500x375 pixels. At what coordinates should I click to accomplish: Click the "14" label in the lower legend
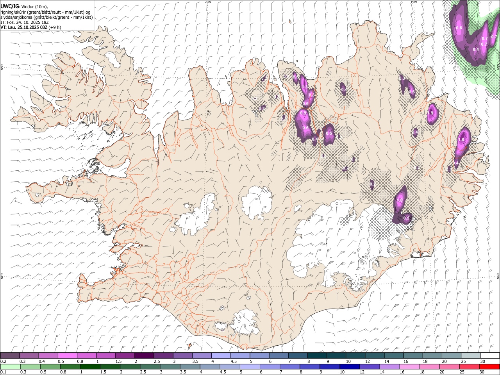pos(381,372)
